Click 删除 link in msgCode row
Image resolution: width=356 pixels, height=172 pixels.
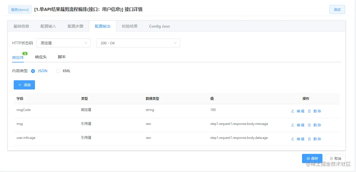pos(317,111)
